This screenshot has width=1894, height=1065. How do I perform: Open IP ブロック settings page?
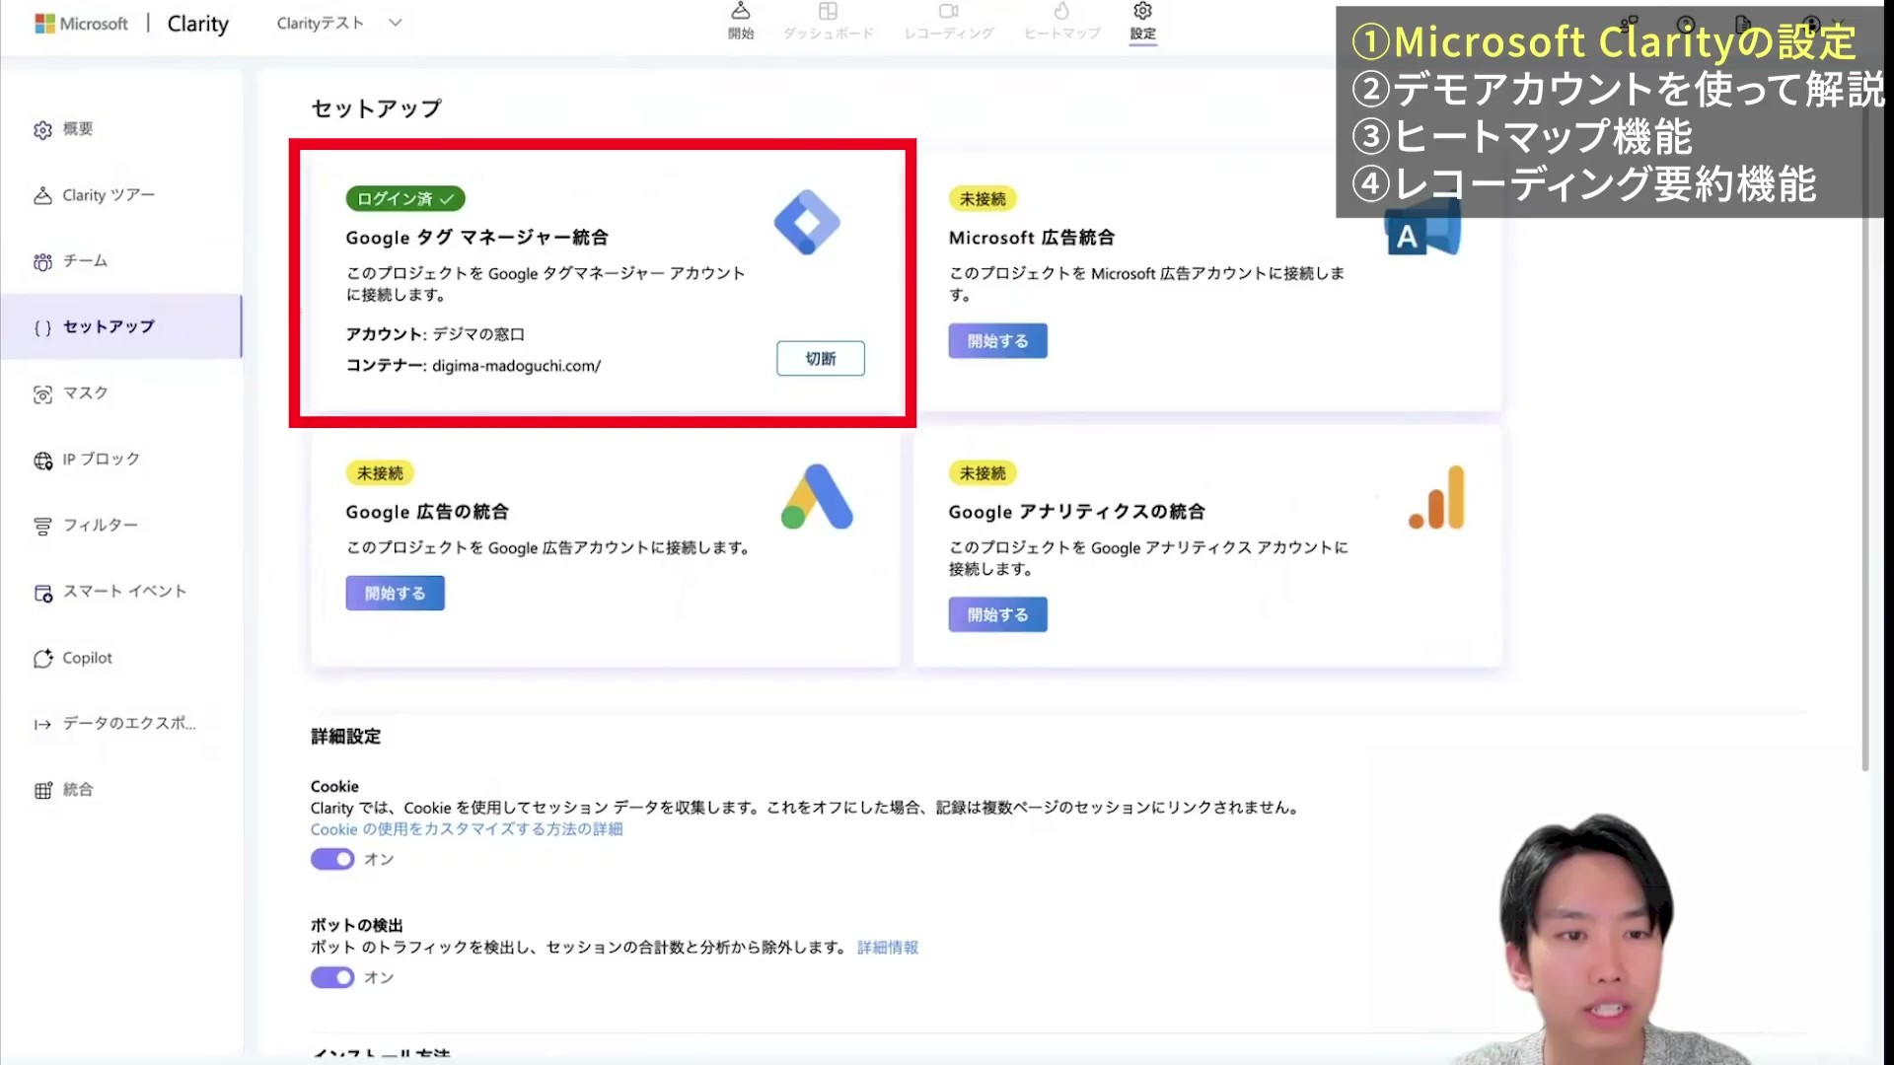(x=122, y=459)
